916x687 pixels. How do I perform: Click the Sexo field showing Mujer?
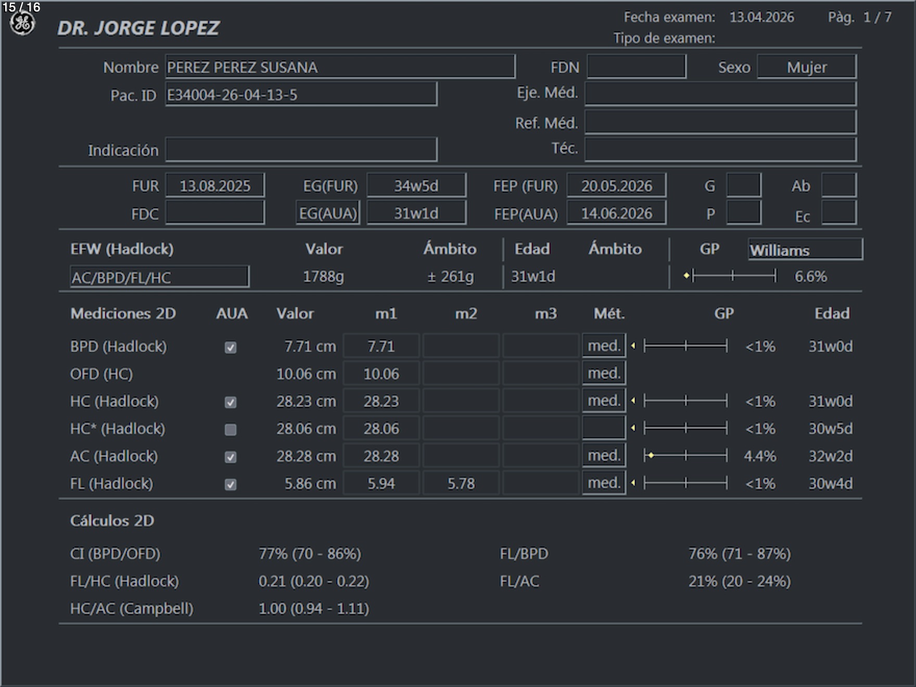pos(806,67)
